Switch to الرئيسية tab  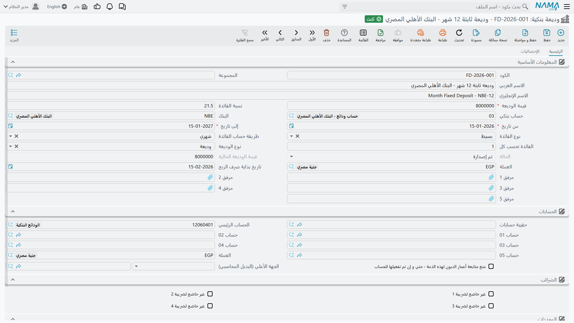coord(556,51)
